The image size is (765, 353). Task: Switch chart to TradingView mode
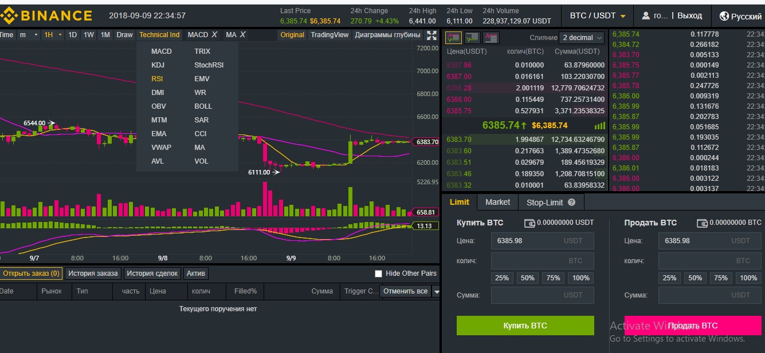pos(329,35)
